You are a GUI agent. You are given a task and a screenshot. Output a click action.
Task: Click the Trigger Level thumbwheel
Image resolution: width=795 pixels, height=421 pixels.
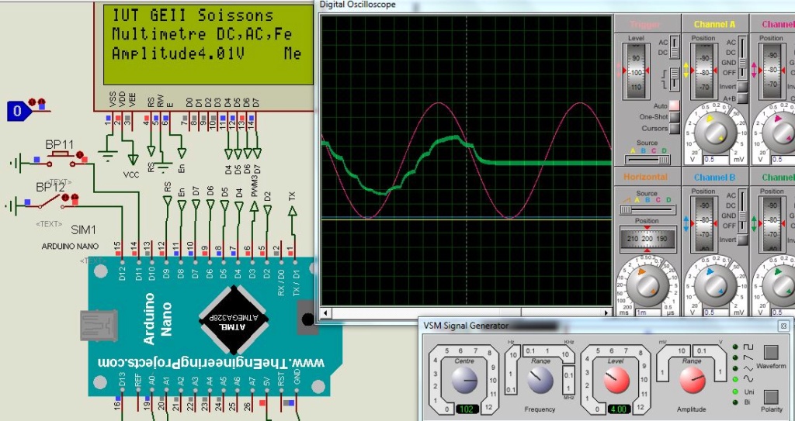point(636,72)
